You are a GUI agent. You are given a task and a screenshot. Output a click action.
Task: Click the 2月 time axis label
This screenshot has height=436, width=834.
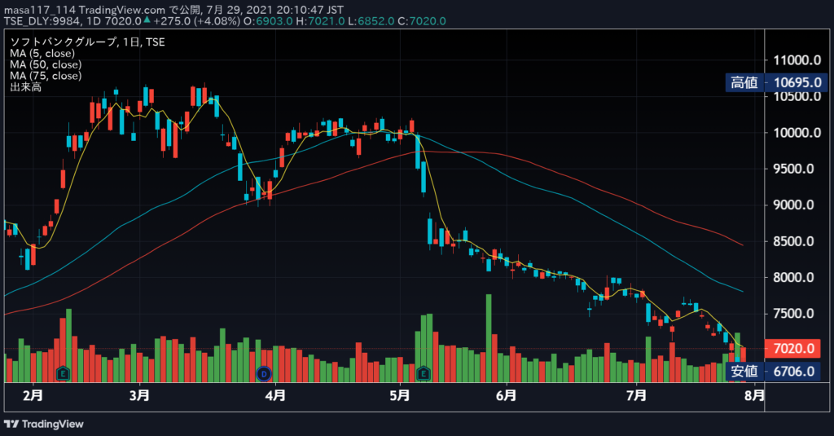click(33, 395)
